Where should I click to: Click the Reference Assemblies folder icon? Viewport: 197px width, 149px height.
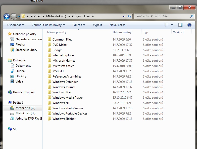point(49,77)
